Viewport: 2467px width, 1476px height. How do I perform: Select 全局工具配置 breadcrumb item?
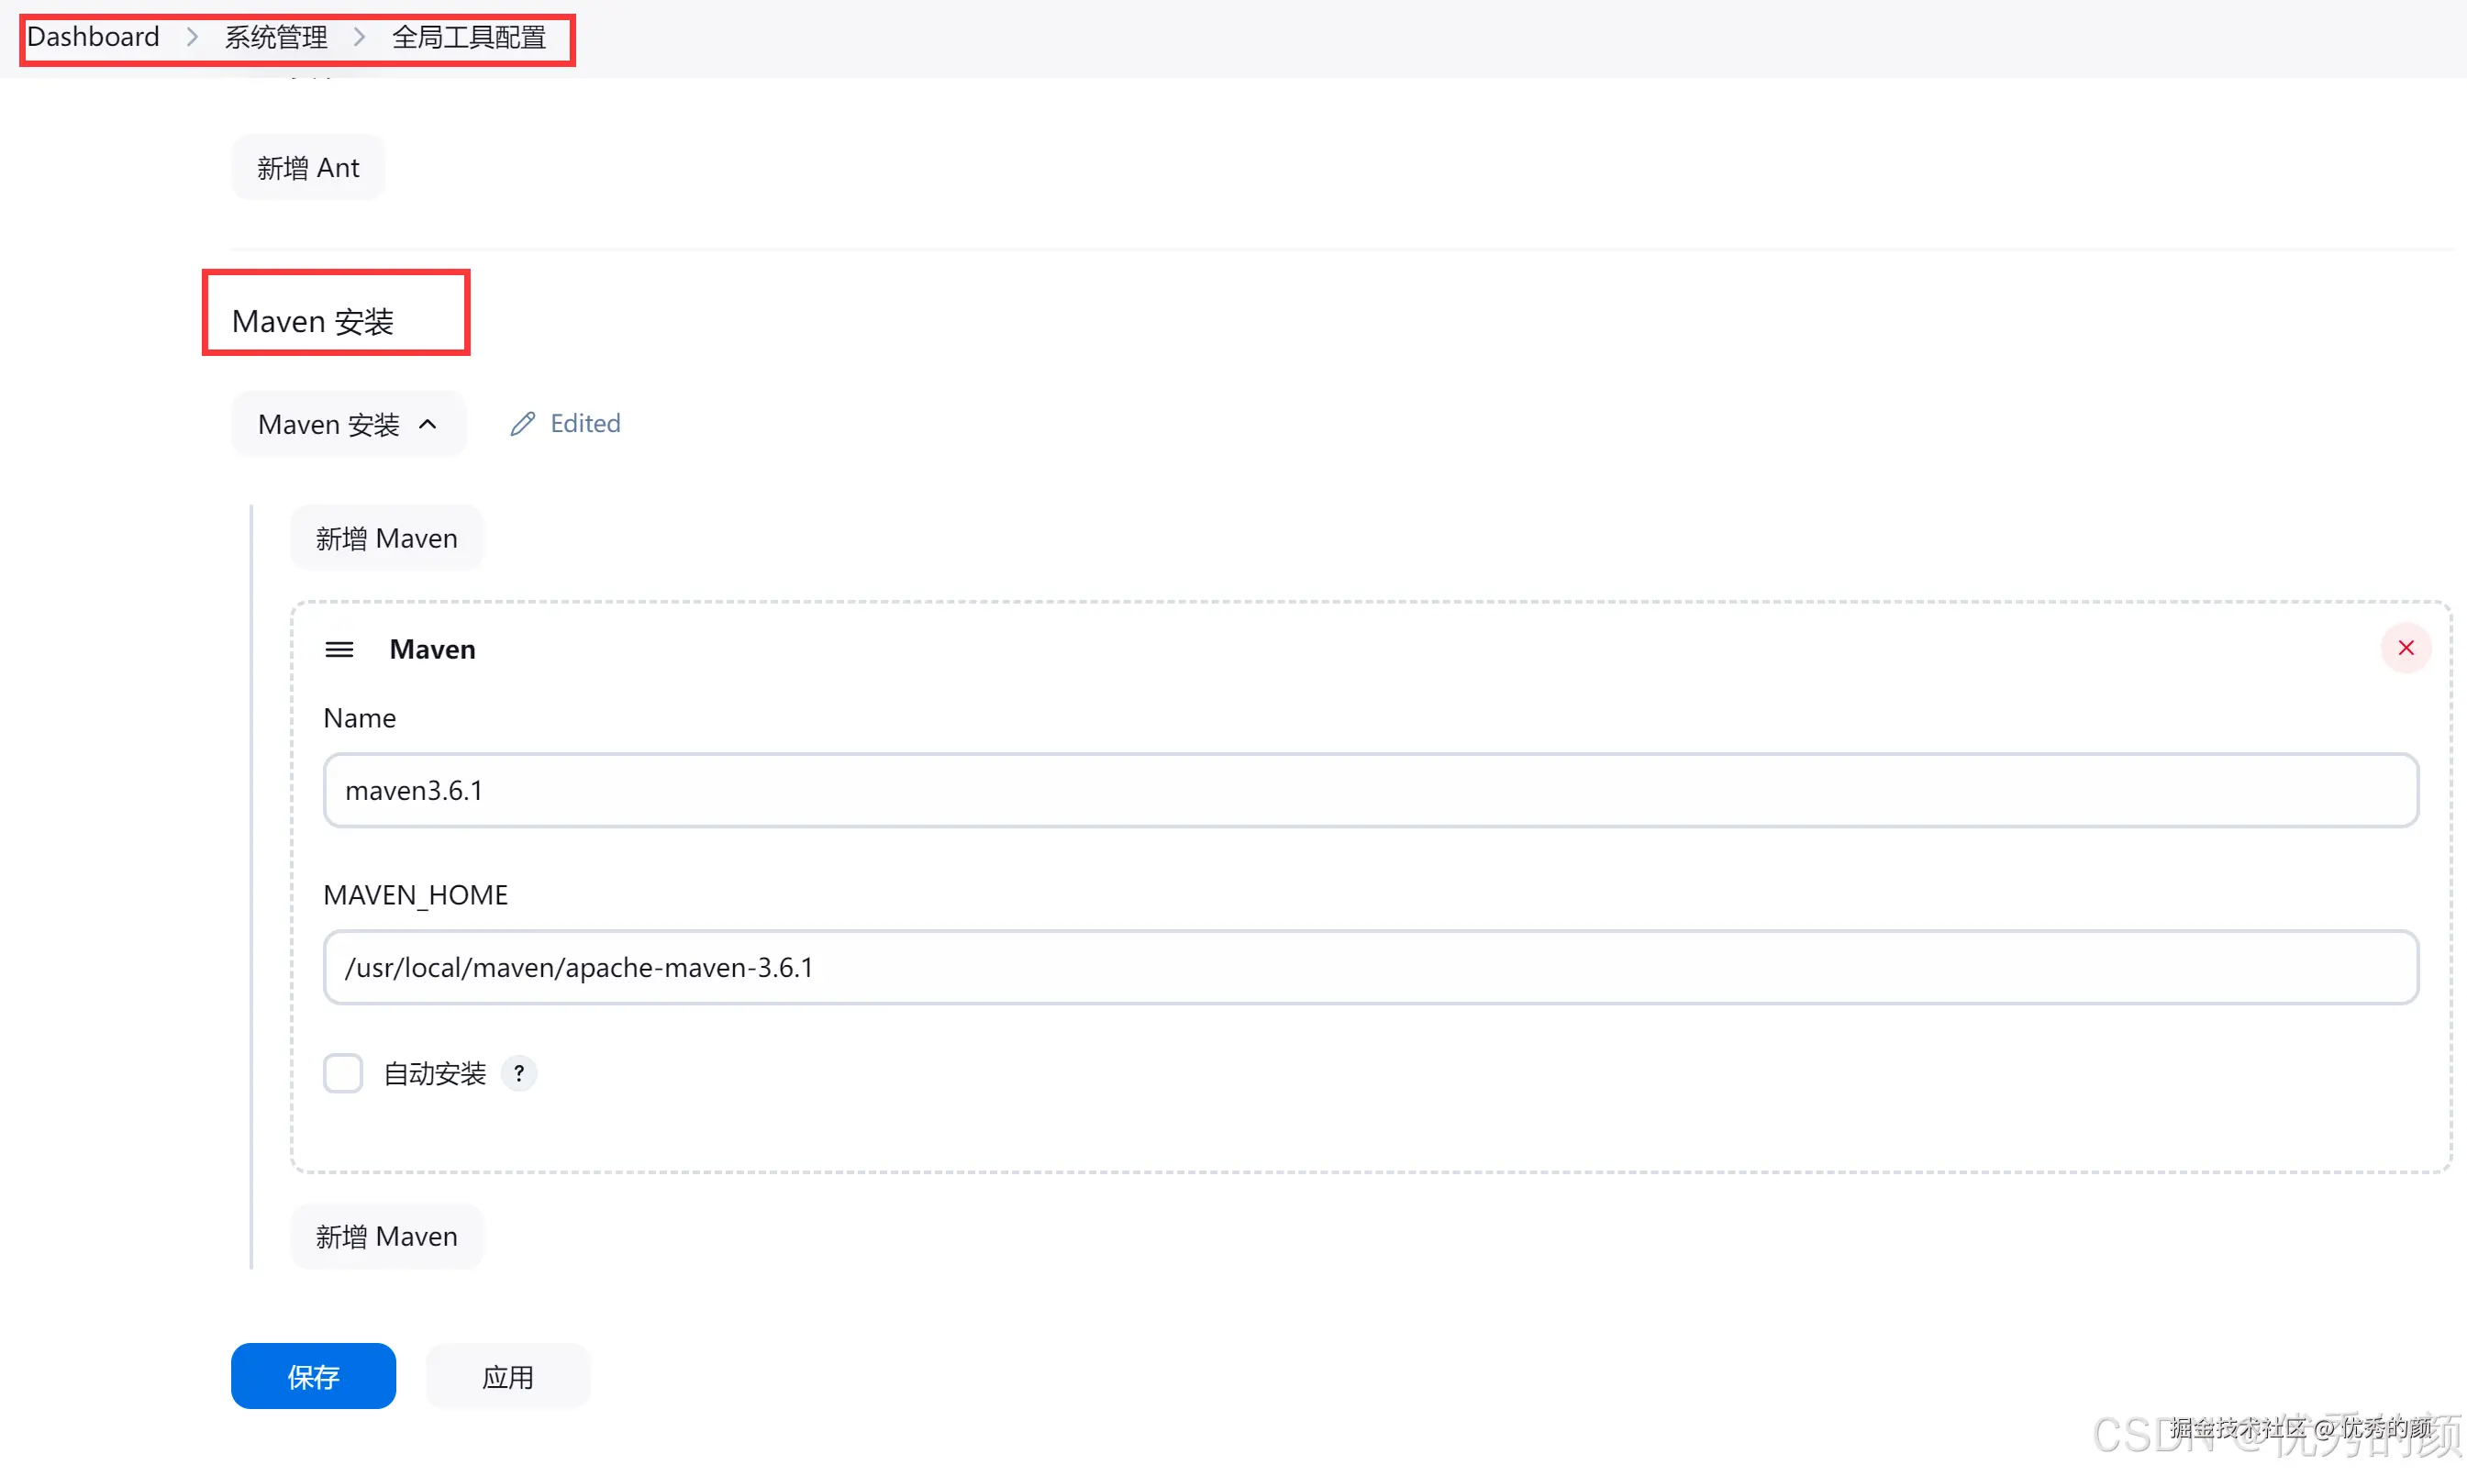[469, 37]
